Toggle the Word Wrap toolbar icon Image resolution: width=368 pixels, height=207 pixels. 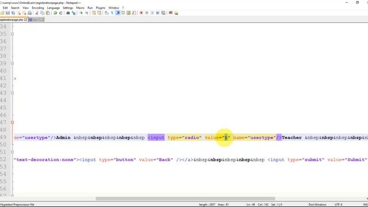[x=106, y=13]
